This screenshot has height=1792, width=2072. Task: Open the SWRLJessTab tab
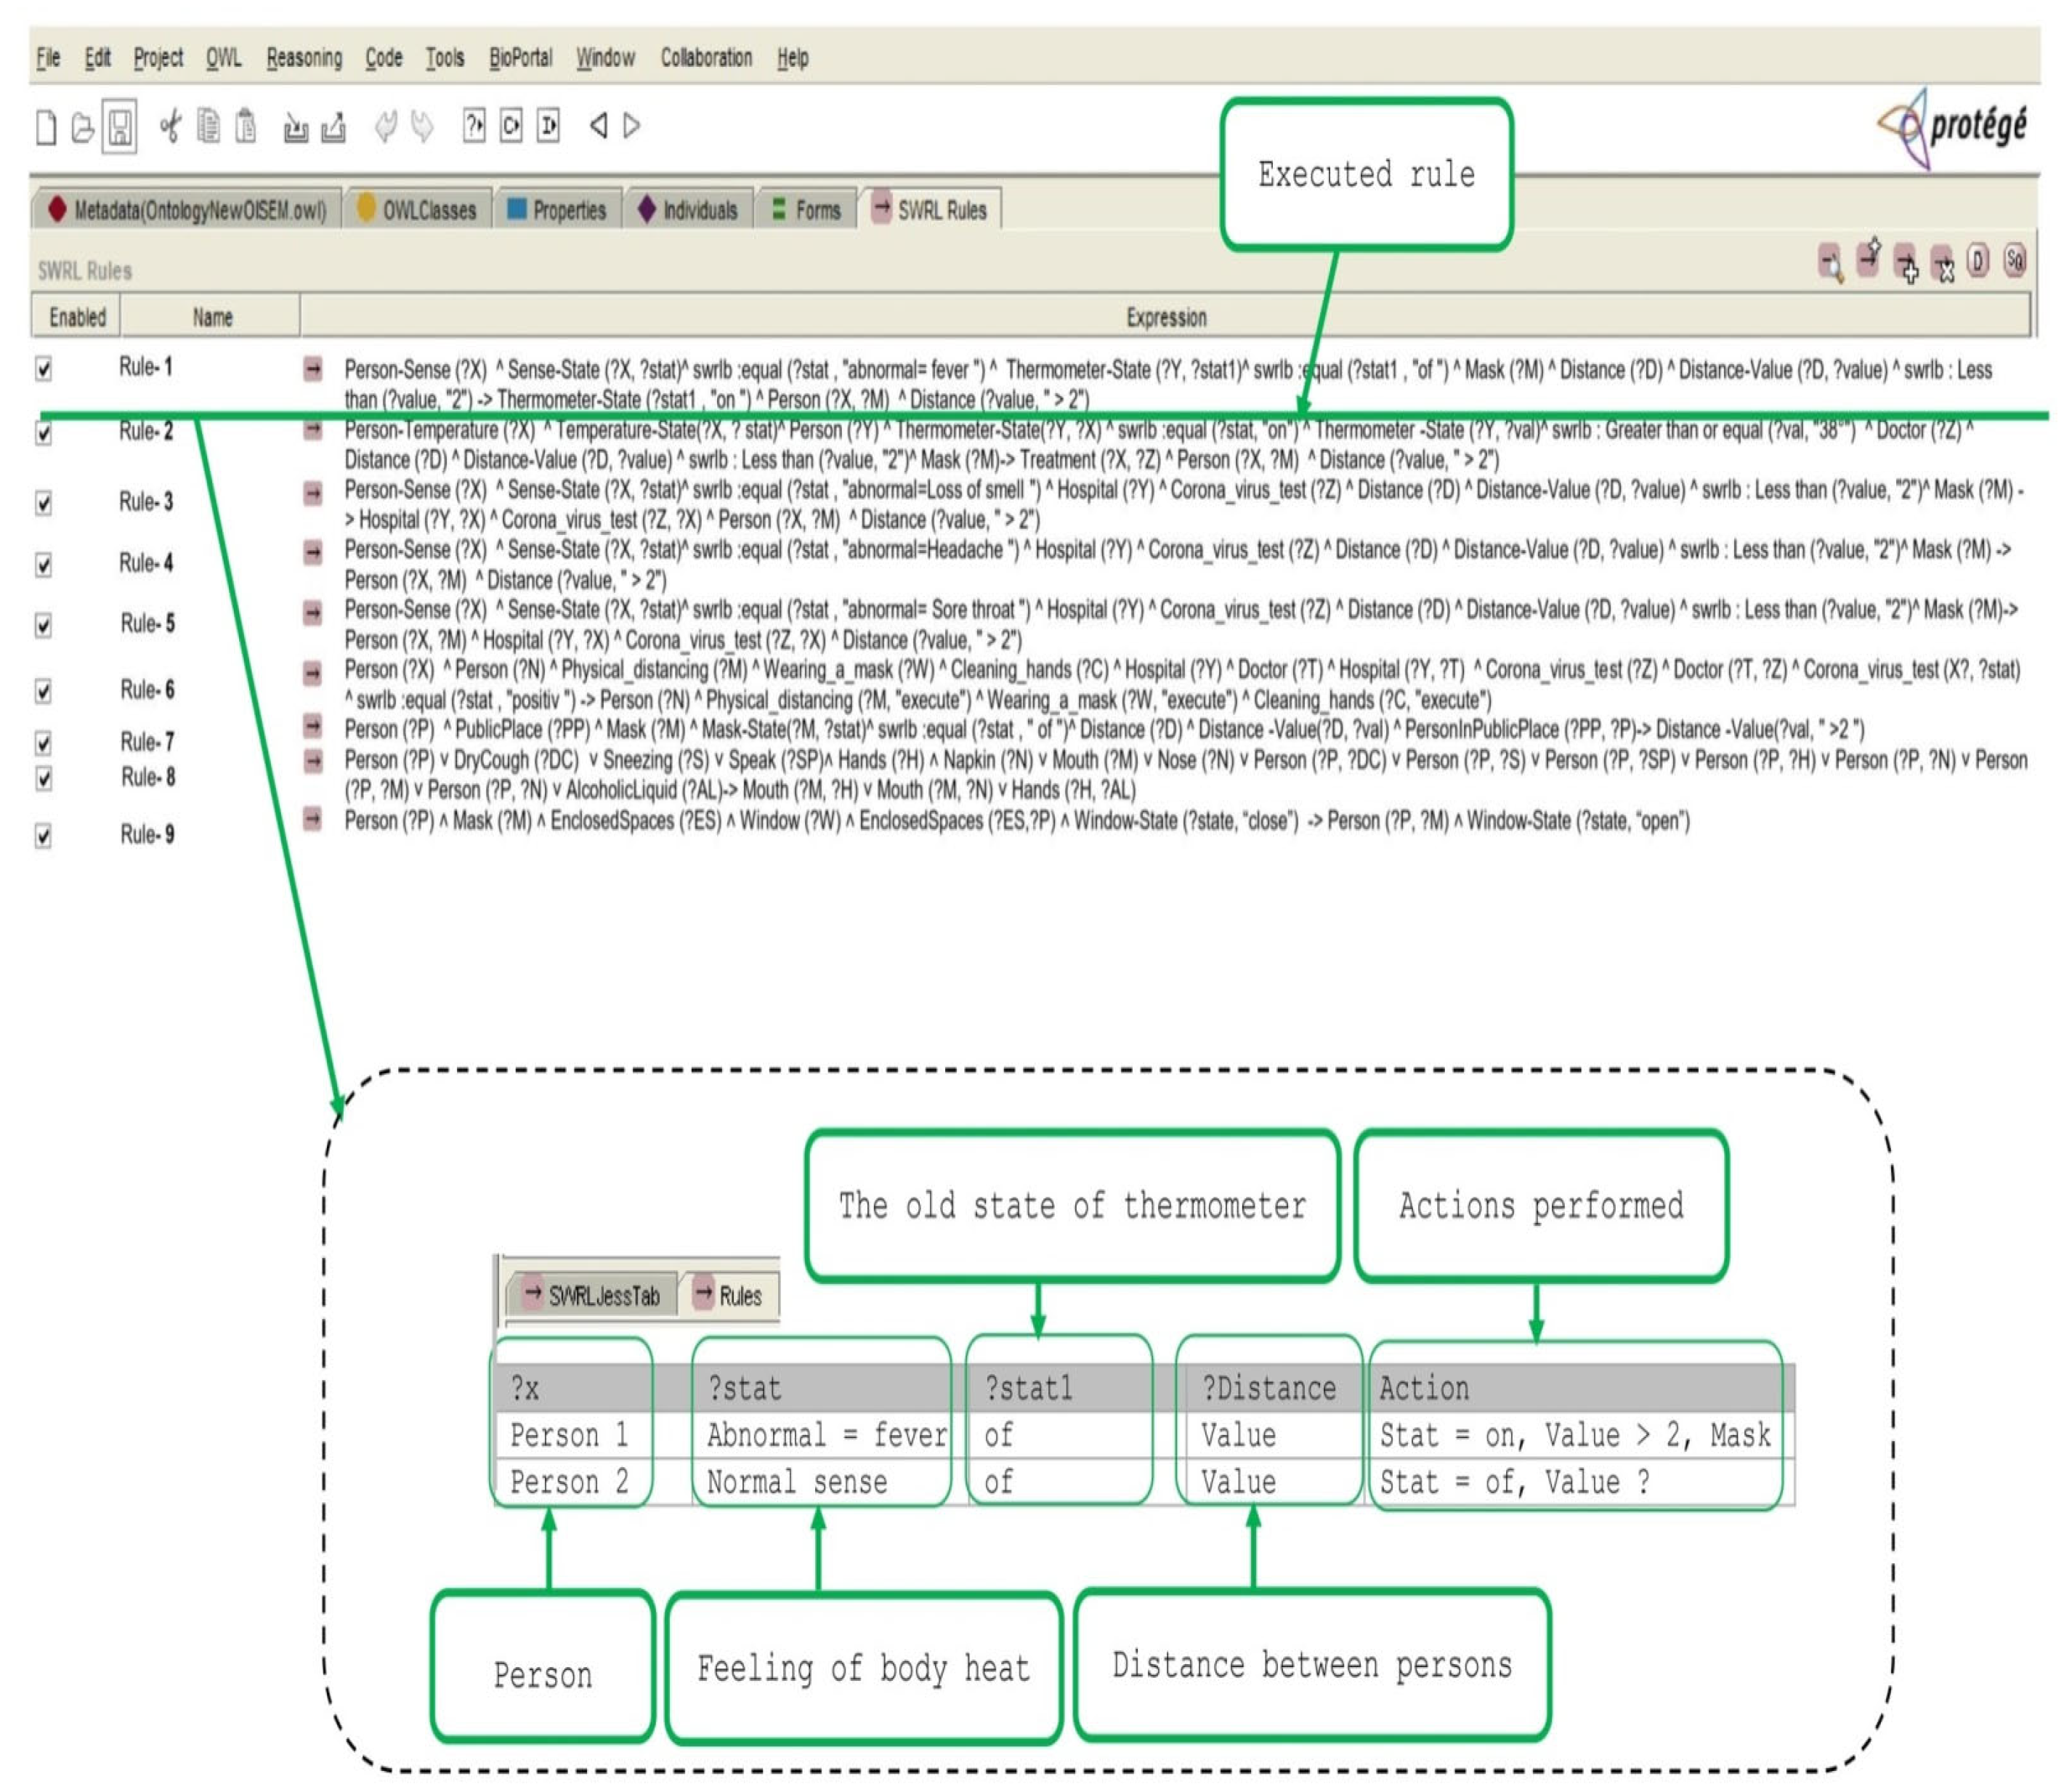pyautogui.click(x=592, y=1296)
